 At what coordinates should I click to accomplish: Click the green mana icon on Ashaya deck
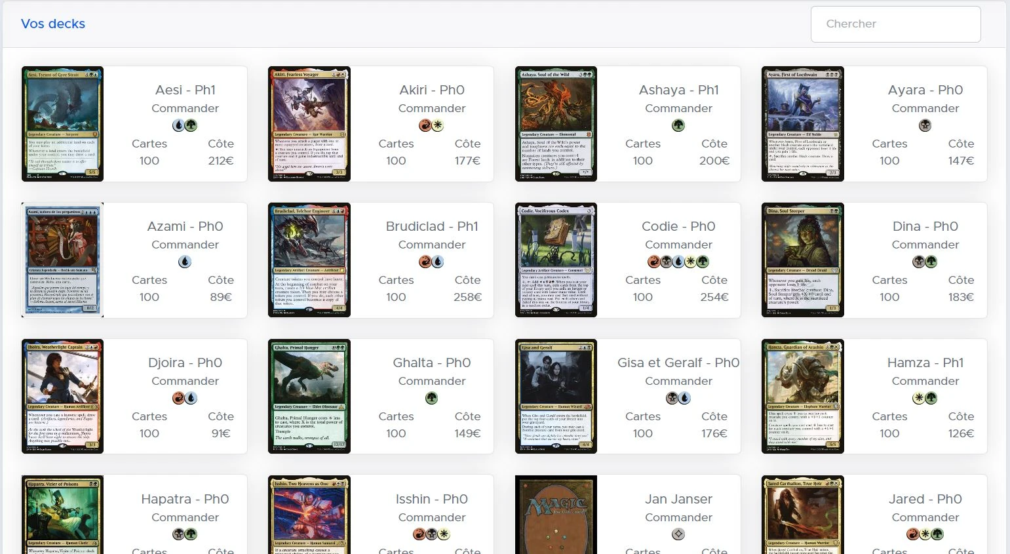point(678,125)
